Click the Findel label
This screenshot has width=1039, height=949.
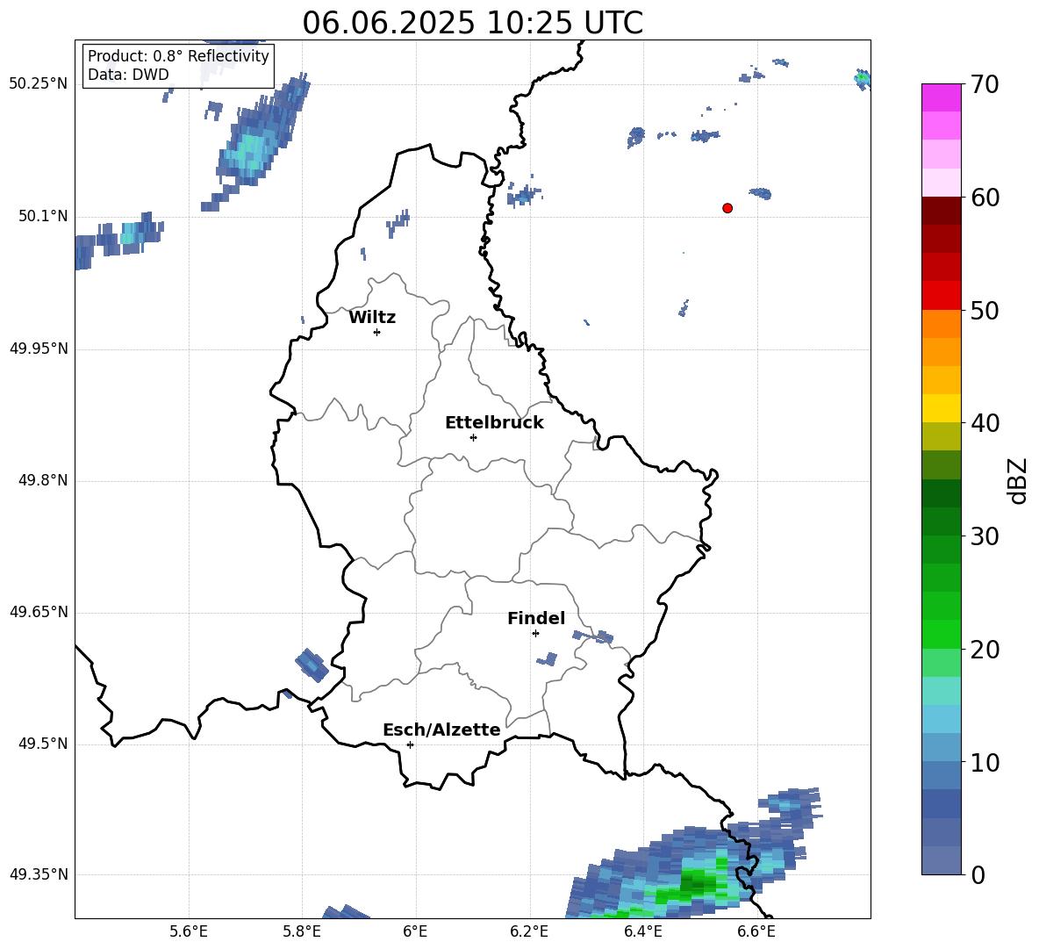pyautogui.click(x=536, y=618)
